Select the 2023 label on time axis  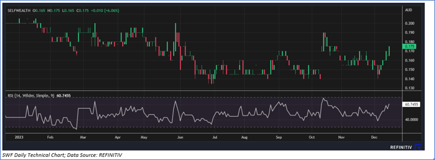(11, 137)
